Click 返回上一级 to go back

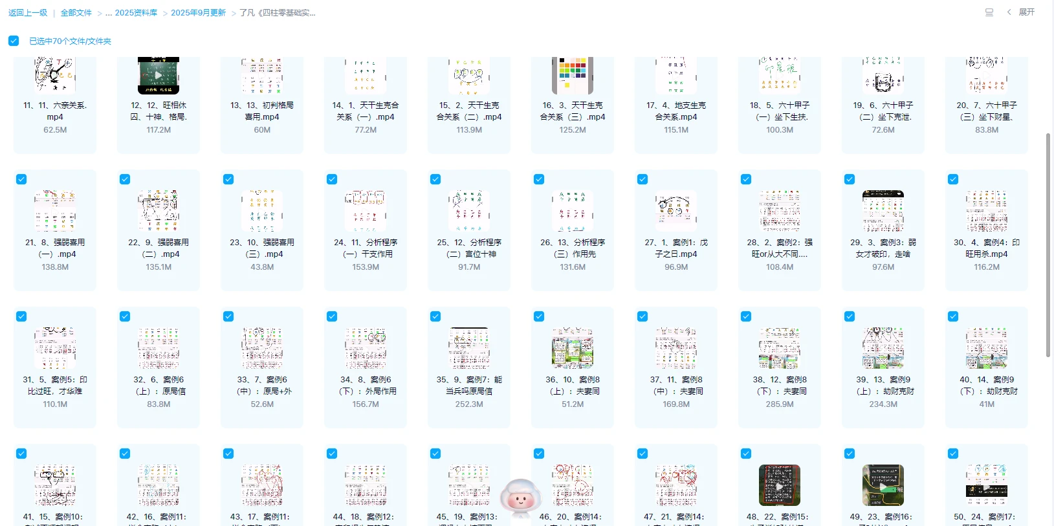point(28,13)
